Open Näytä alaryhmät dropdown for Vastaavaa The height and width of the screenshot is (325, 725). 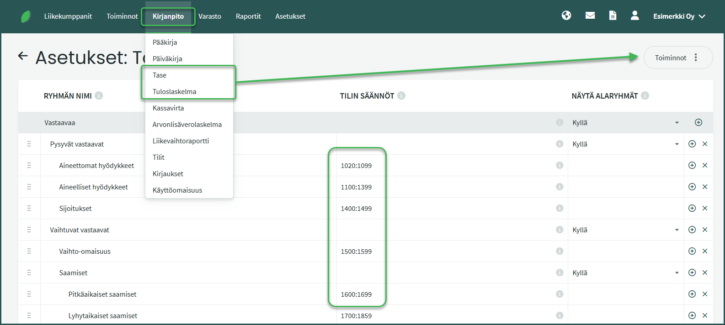[x=677, y=123]
